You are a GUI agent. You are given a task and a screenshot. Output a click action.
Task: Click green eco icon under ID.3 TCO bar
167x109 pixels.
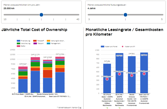pyautogui.click(x=23, y=92)
